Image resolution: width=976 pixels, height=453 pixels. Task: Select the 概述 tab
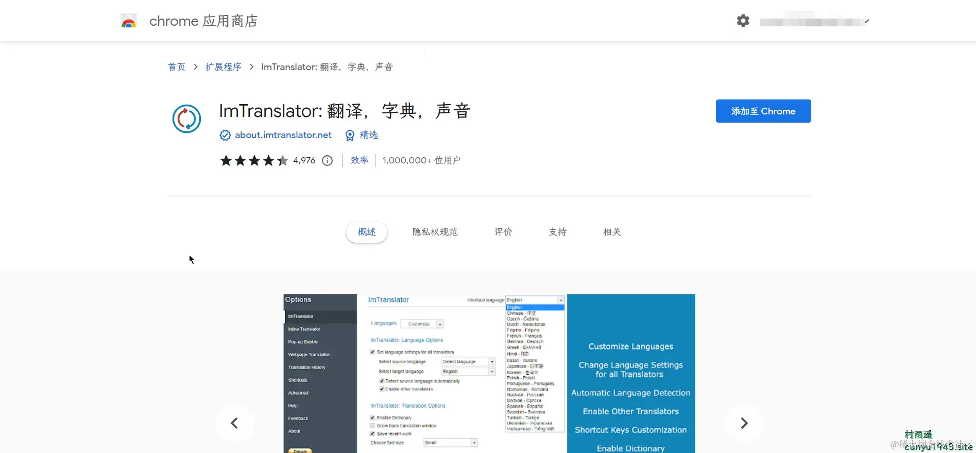coord(367,232)
